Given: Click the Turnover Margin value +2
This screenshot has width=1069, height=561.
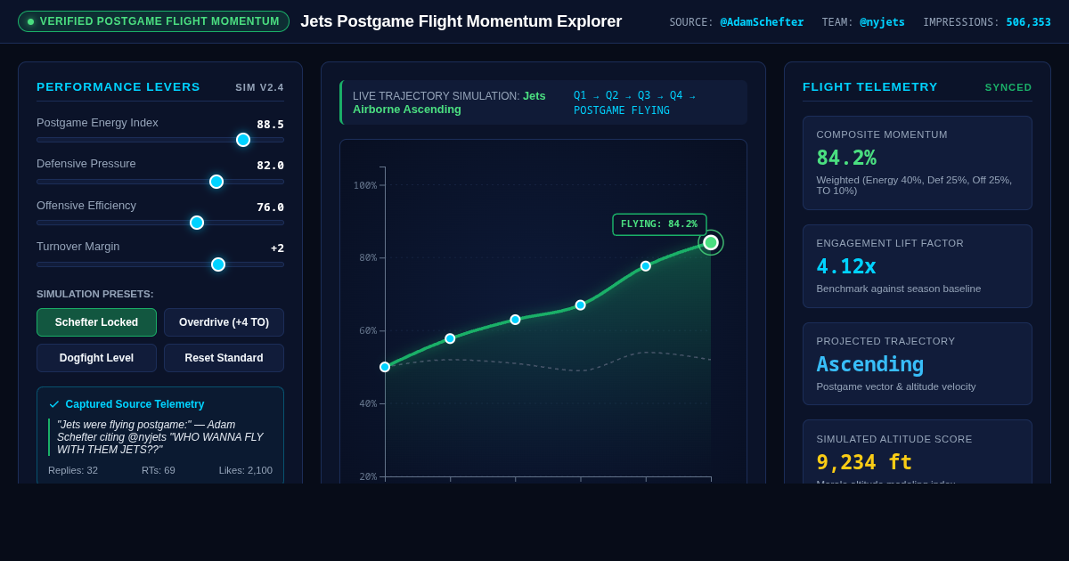Looking at the screenshot, I should coord(277,248).
